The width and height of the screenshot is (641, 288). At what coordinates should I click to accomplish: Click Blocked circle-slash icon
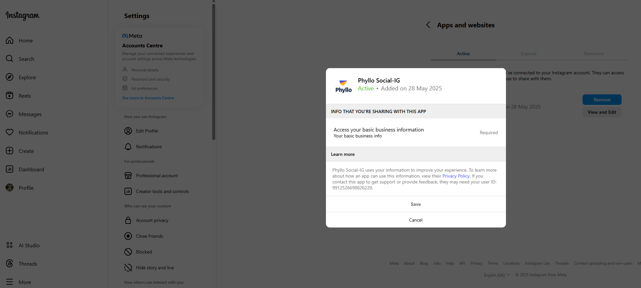128,252
